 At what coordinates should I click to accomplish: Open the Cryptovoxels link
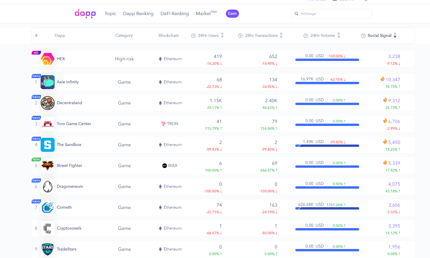69,228
